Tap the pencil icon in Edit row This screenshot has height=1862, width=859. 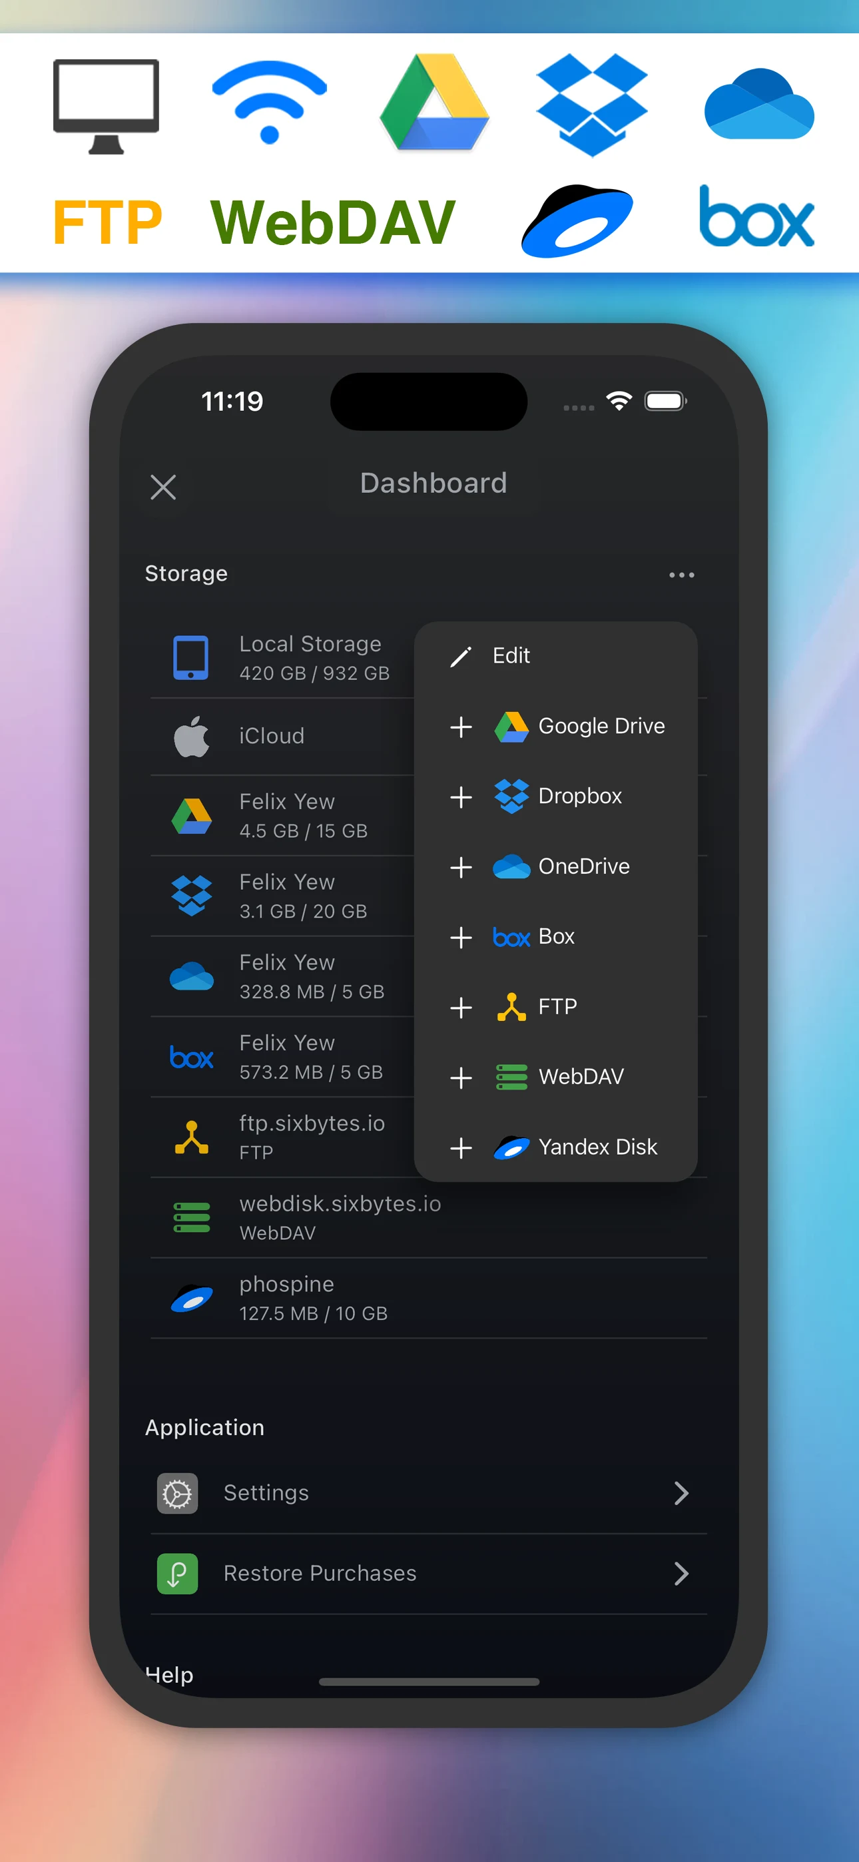tap(461, 657)
